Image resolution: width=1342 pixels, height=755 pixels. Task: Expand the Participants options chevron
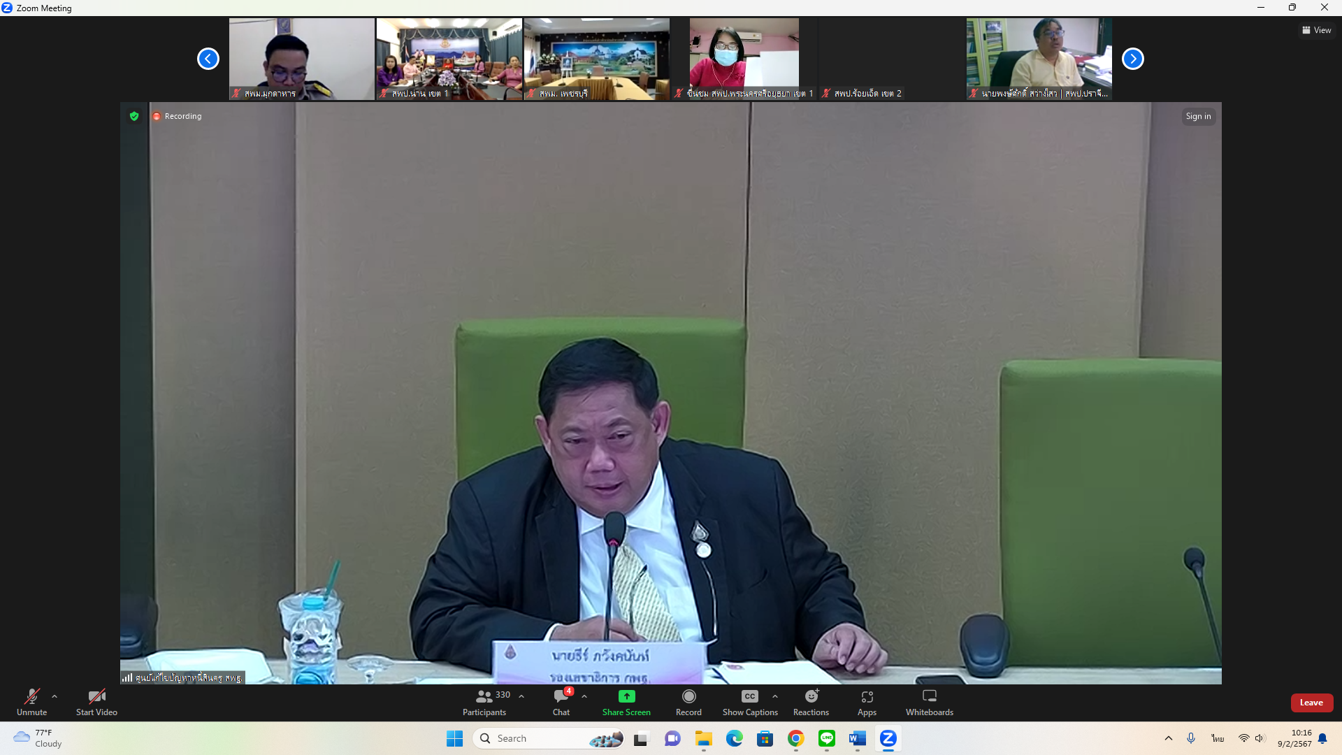coord(521,696)
